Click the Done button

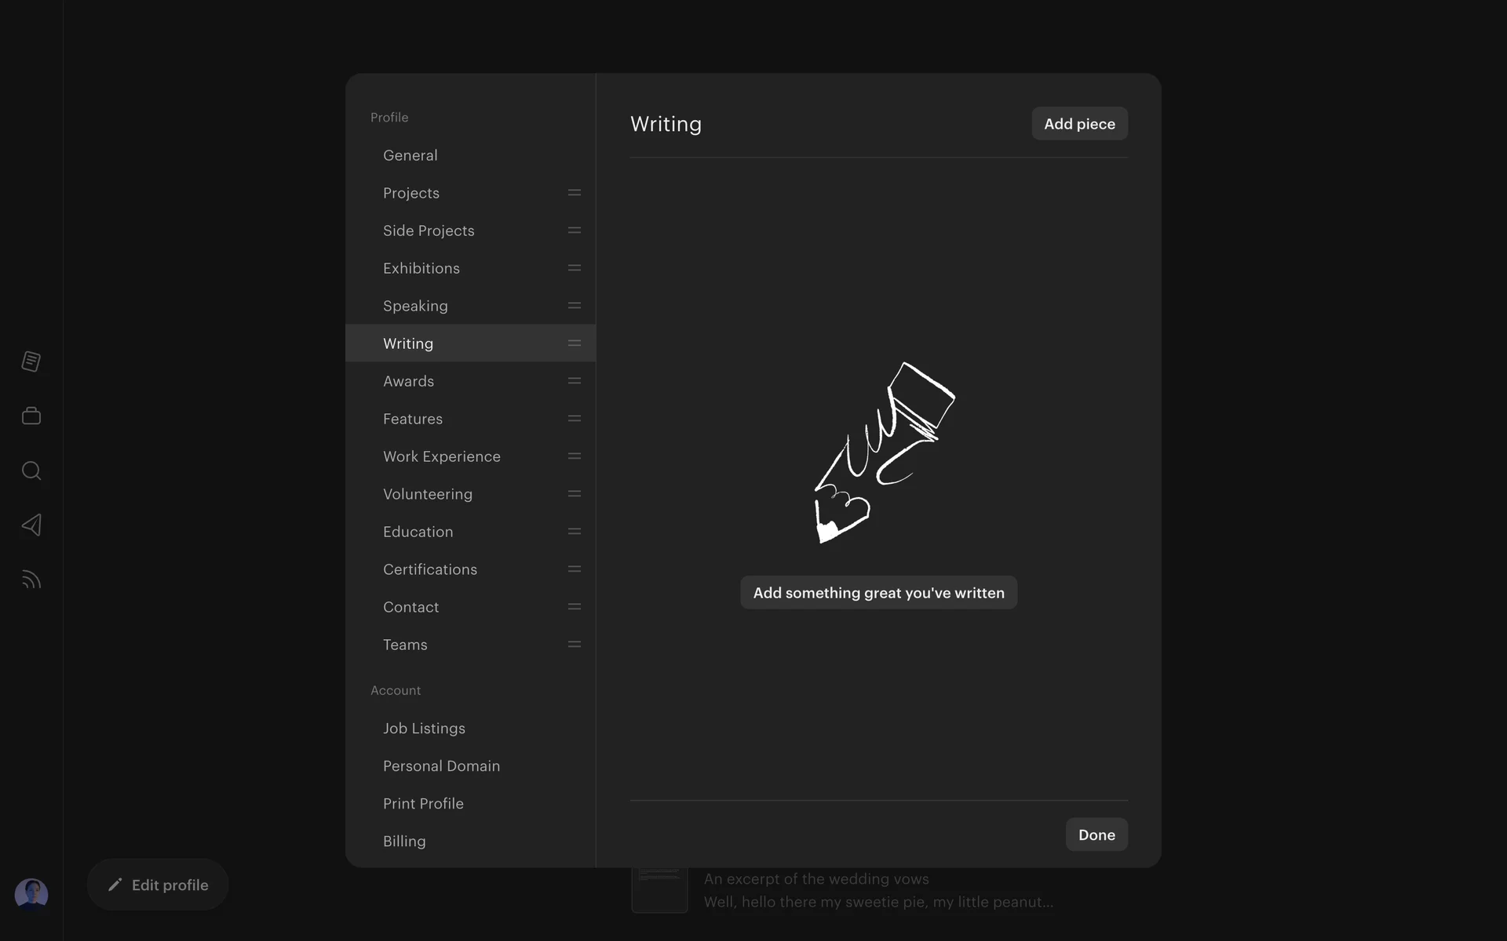coord(1096,835)
